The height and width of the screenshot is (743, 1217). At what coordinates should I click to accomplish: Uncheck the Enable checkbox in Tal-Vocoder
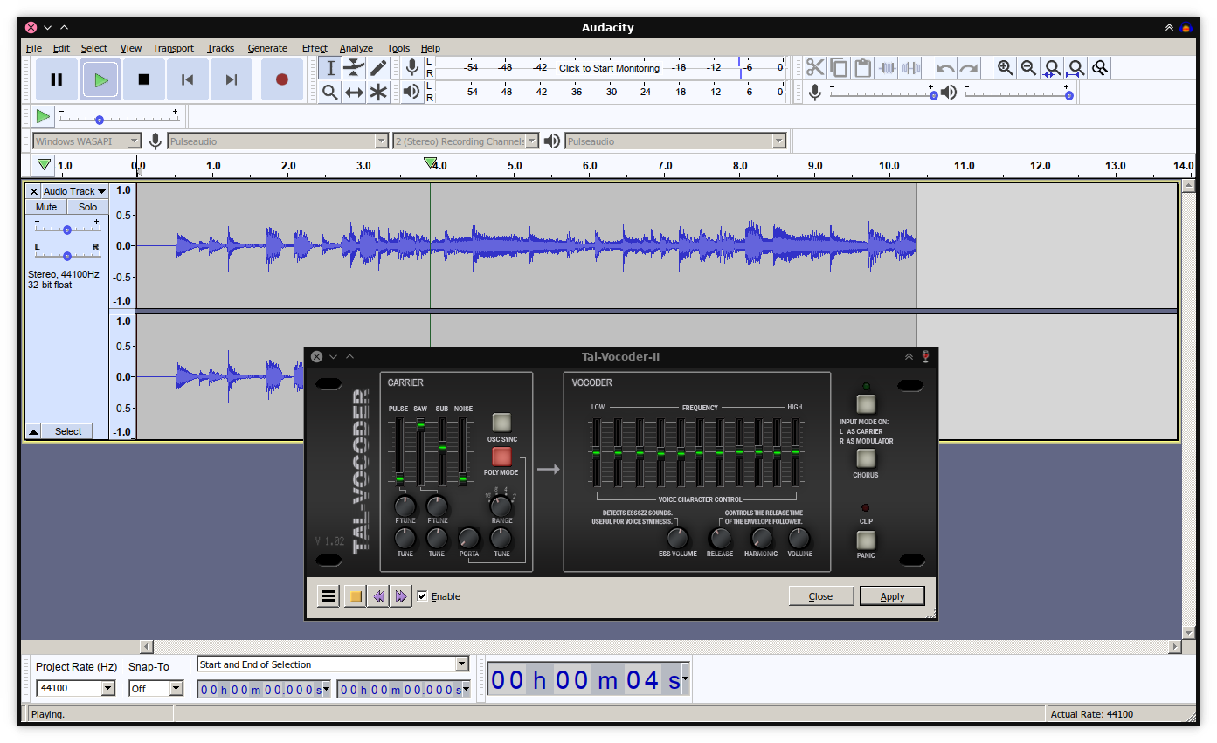tap(423, 596)
